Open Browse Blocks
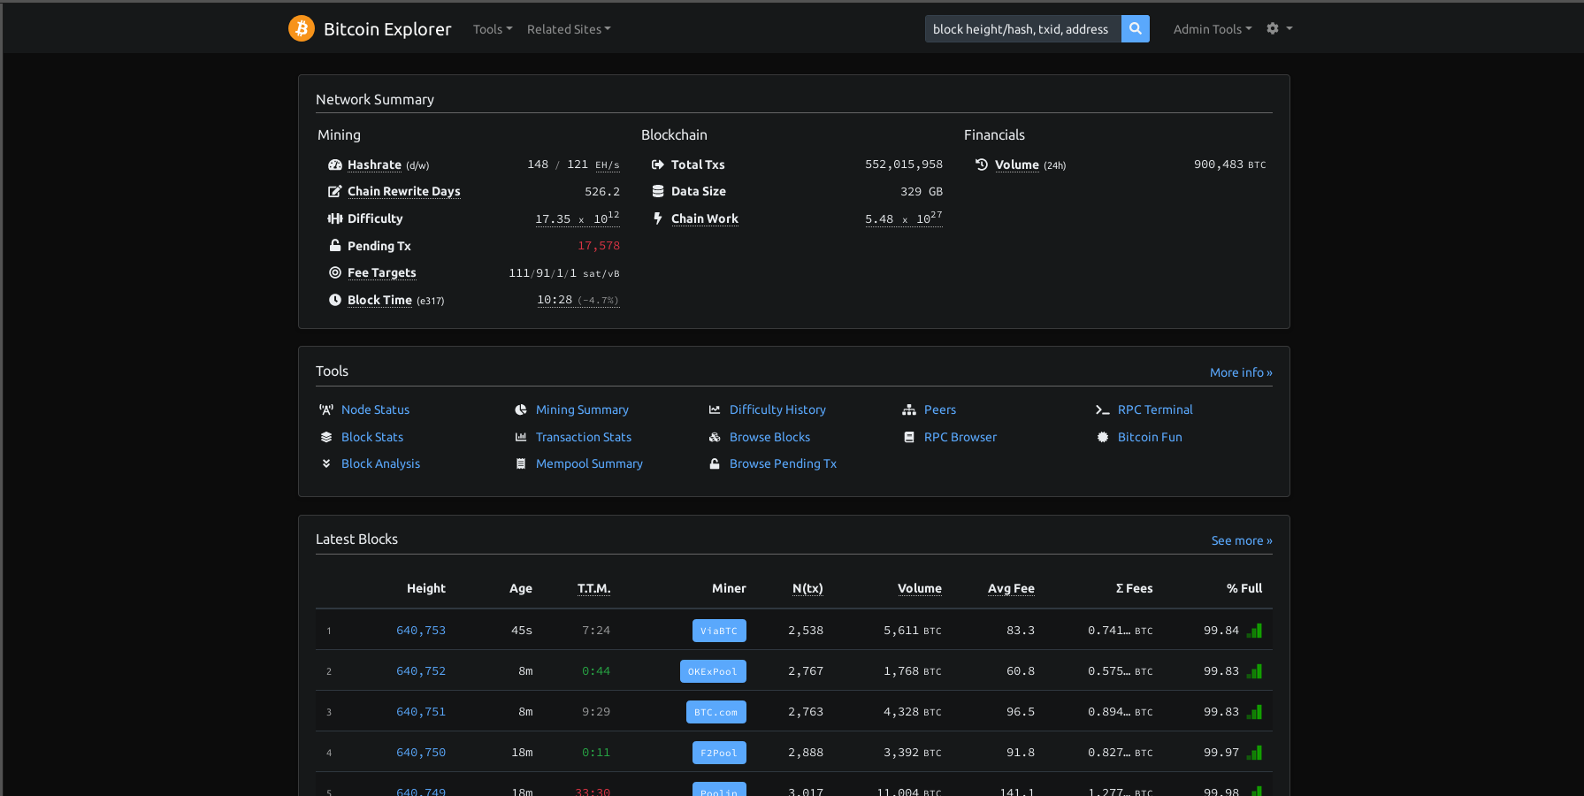Image resolution: width=1584 pixels, height=796 pixels. click(769, 437)
